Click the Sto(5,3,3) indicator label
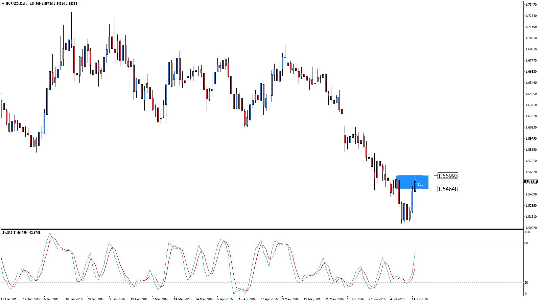This screenshot has width=538, height=303. [9, 233]
